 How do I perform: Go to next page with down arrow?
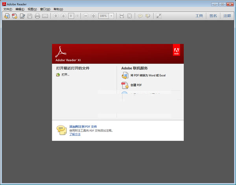coord(63,16)
